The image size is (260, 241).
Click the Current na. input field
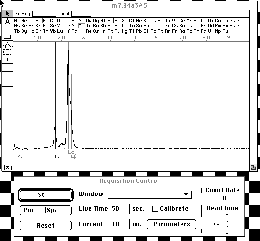[x=120, y=224]
